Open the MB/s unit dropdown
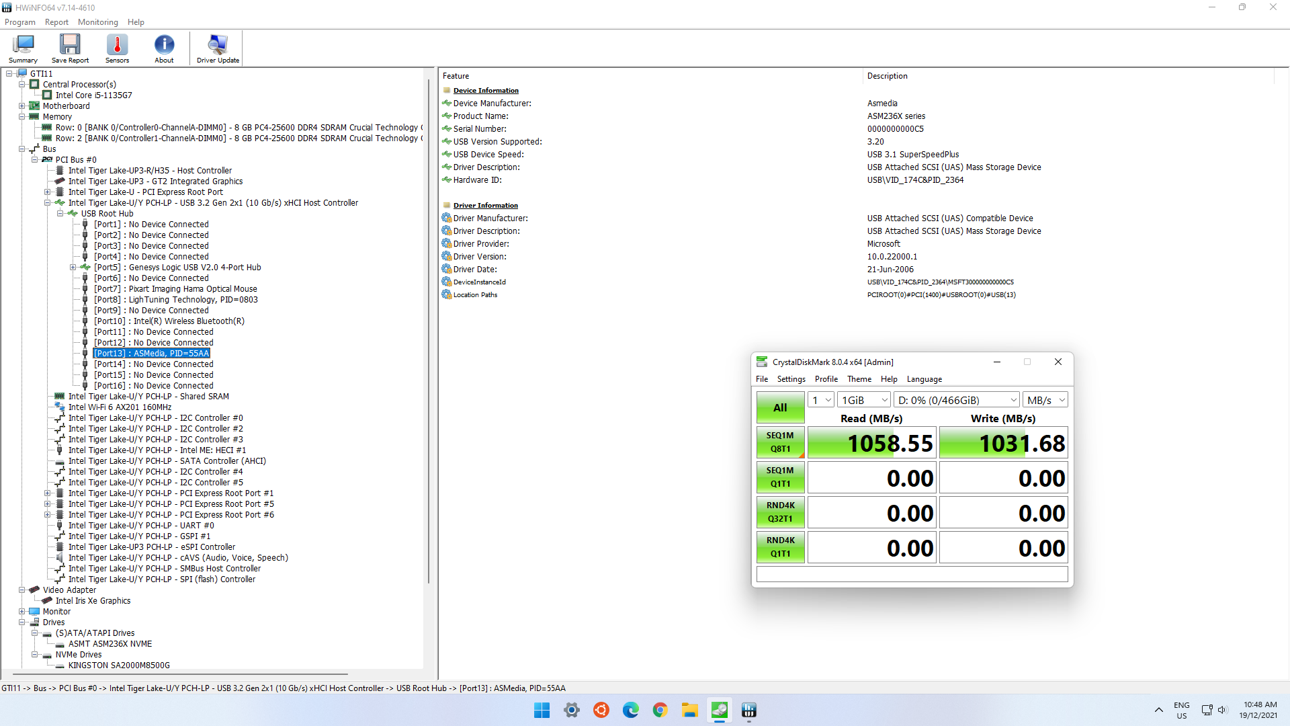The image size is (1290, 726). point(1045,400)
